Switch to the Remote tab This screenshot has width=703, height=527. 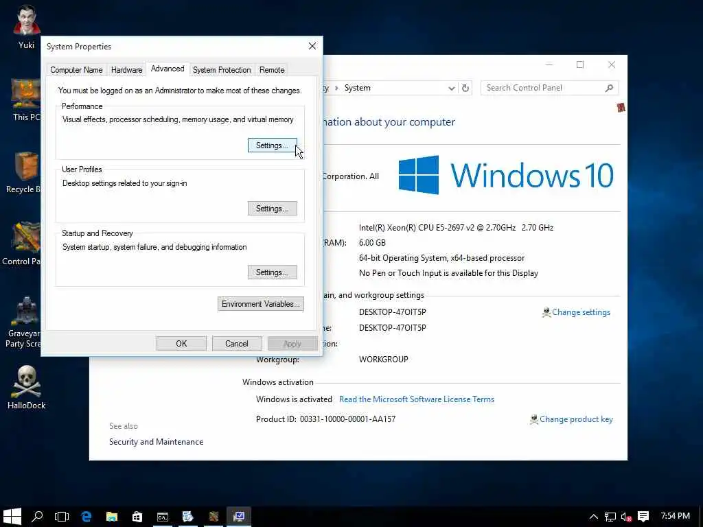click(272, 70)
